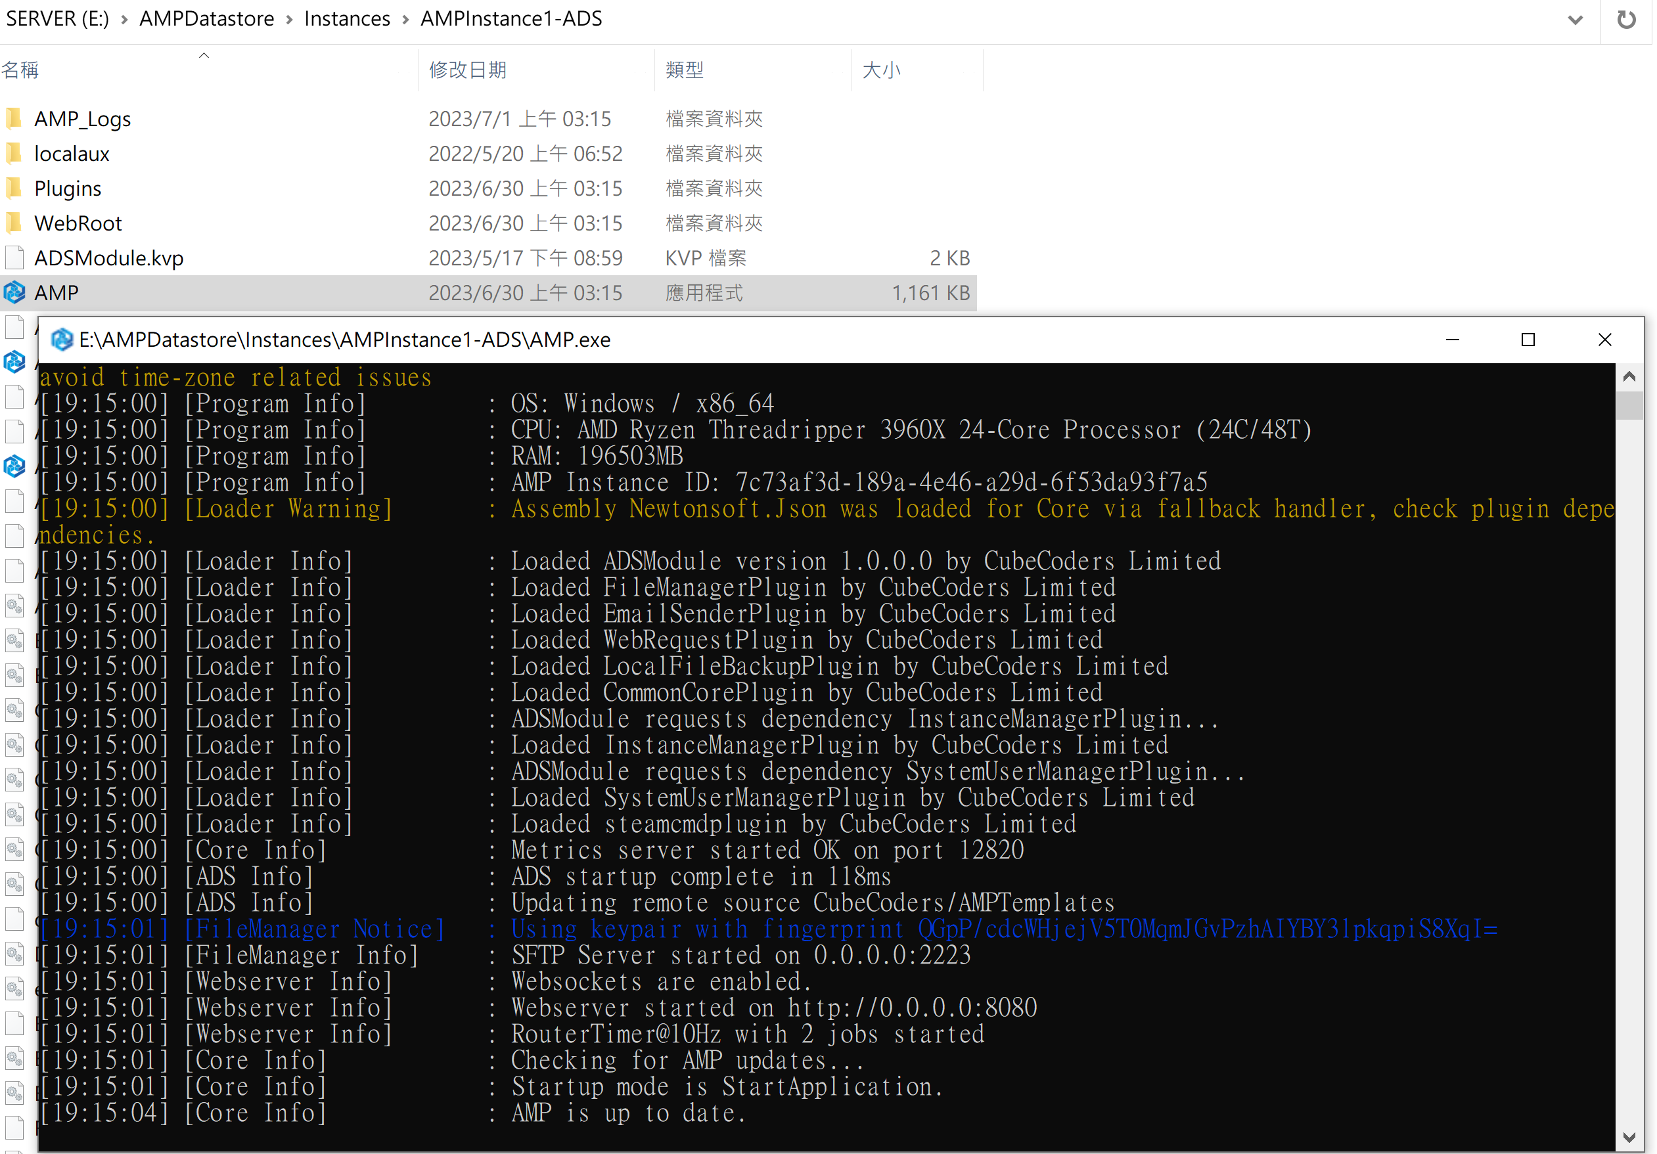Click the 1,161 KB size cell
Image resolution: width=1657 pixels, height=1154 pixels.
931,292
